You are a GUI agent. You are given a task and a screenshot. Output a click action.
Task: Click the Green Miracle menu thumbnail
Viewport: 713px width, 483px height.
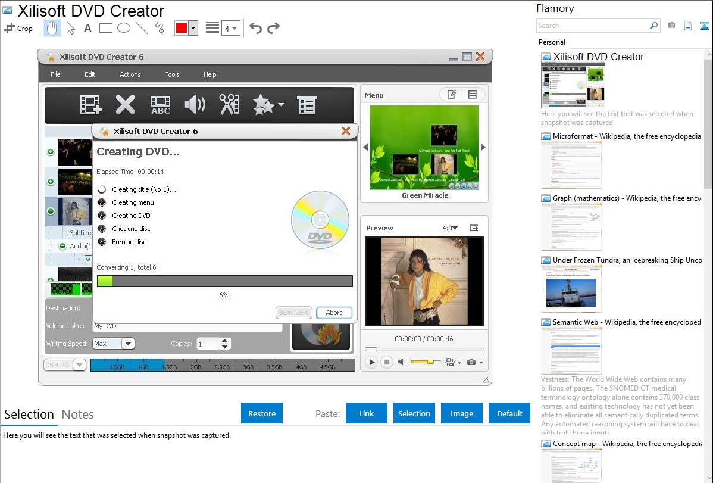pyautogui.click(x=424, y=147)
